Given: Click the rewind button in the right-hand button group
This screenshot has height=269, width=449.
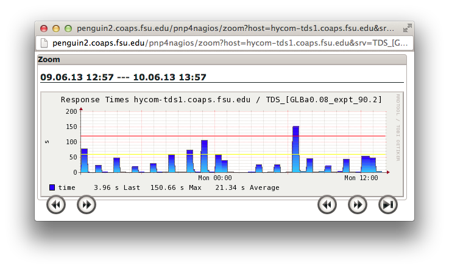Looking at the screenshot, I should (x=327, y=205).
